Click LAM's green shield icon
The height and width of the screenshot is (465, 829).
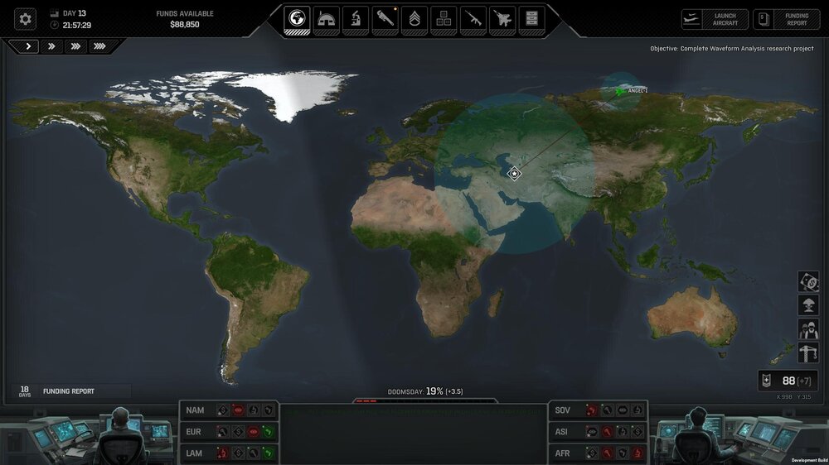coord(269,453)
